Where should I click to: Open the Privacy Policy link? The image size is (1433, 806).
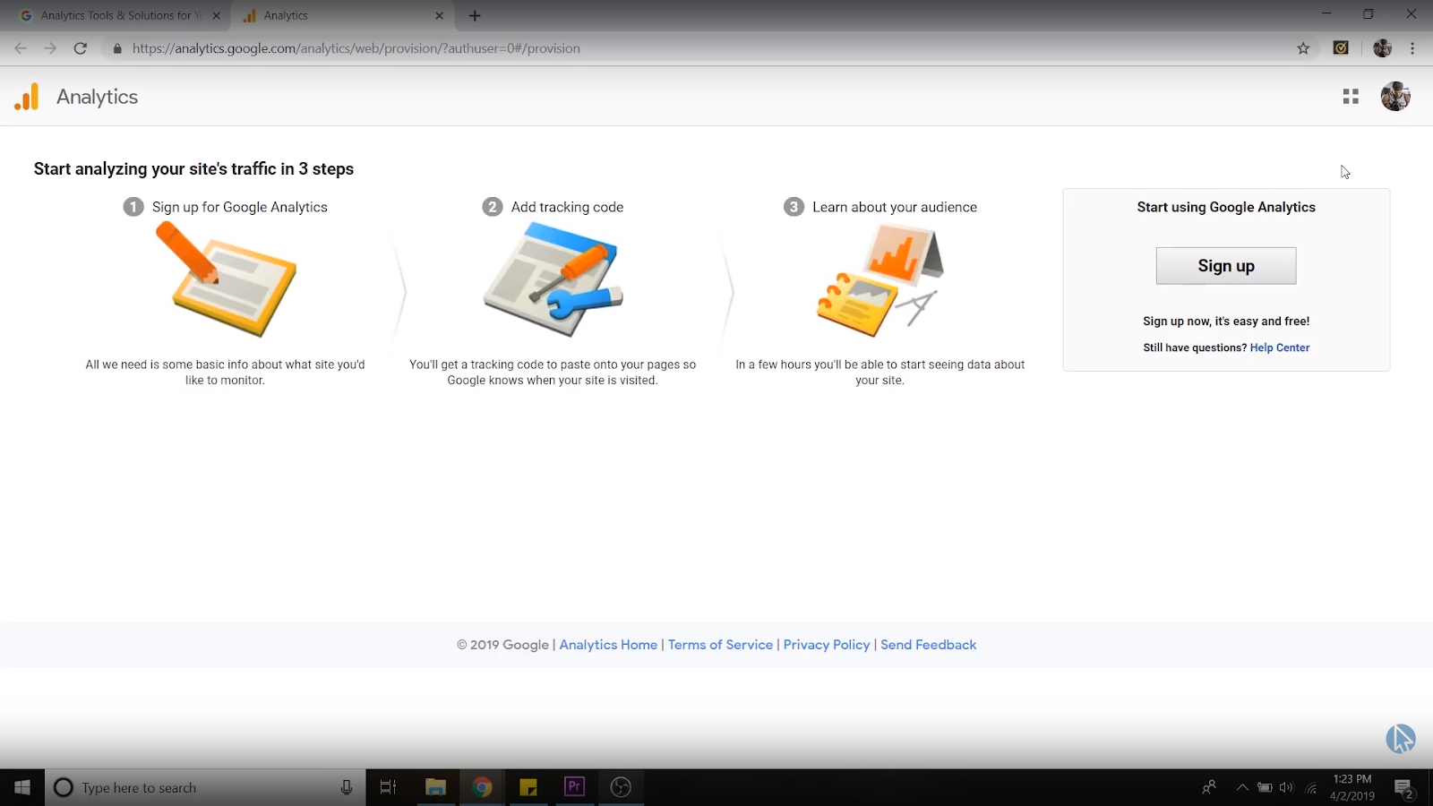[827, 645]
